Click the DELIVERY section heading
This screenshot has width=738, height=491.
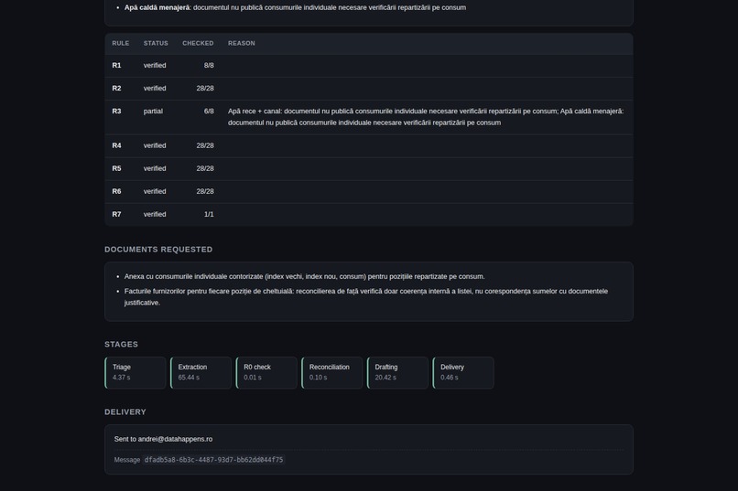[x=125, y=412]
